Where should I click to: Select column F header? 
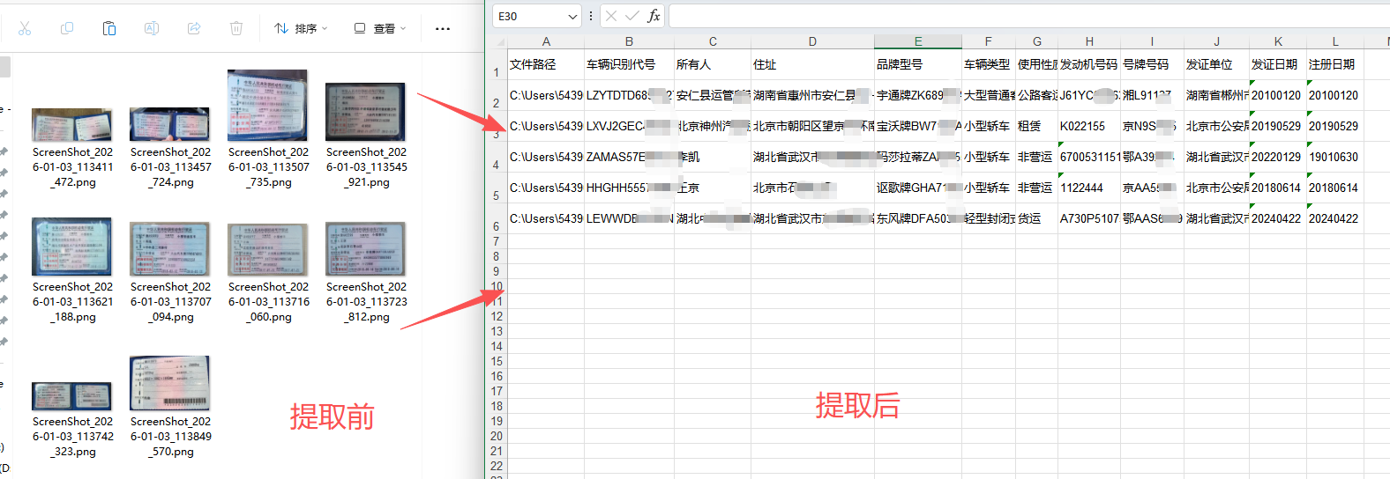988,41
